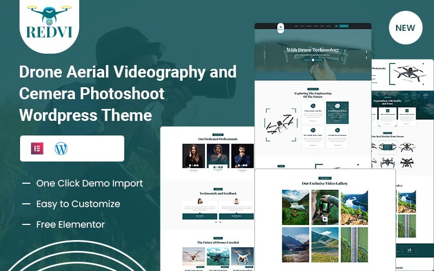This screenshot has width=434, height=271.
Task: Select the woman's team member photo
Action: click(x=194, y=157)
